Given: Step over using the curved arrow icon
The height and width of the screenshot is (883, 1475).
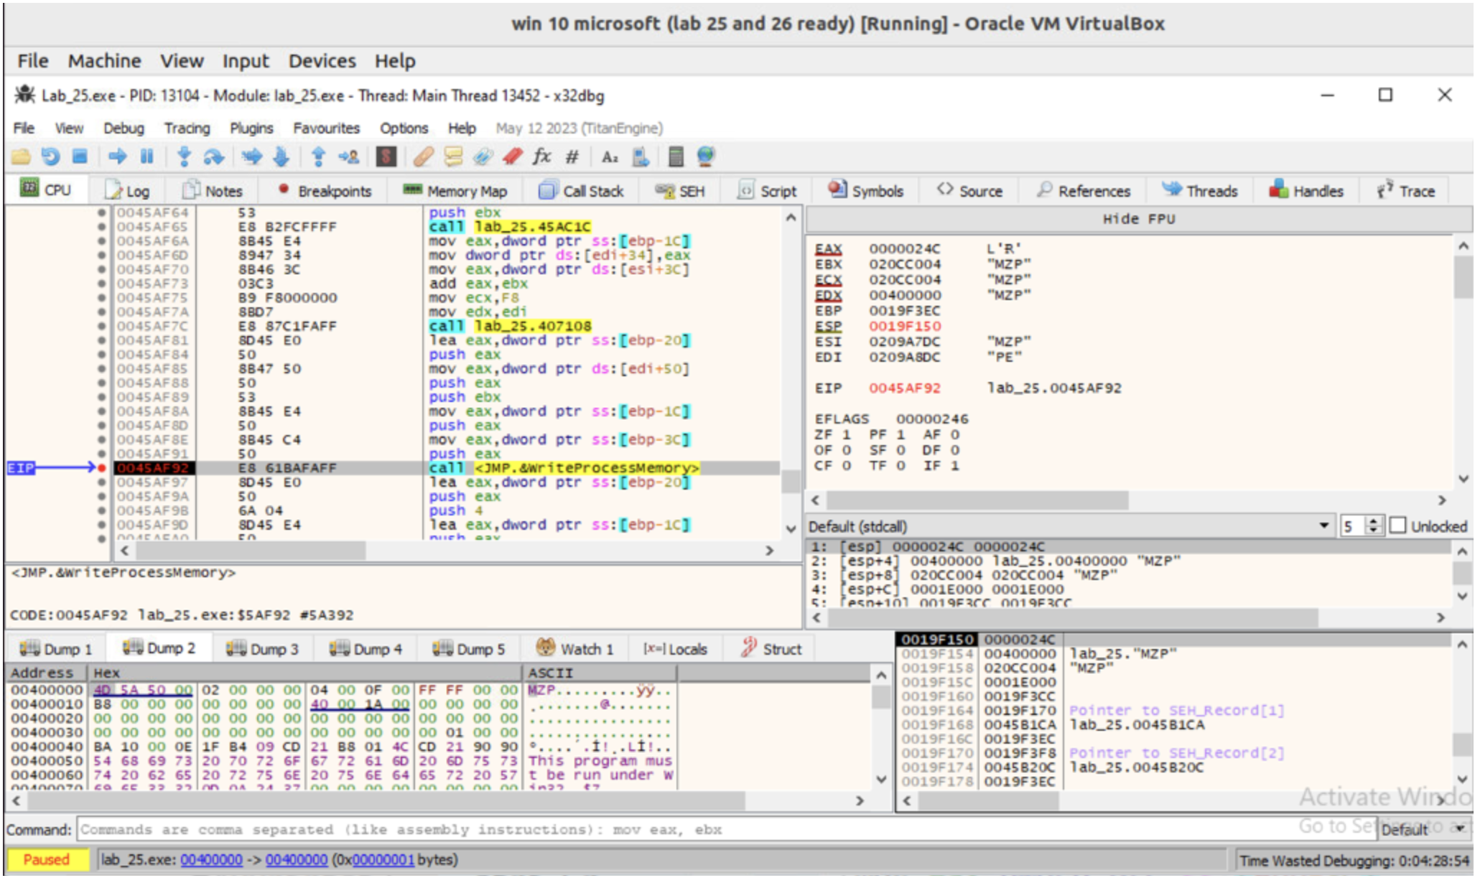Looking at the screenshot, I should 213,156.
